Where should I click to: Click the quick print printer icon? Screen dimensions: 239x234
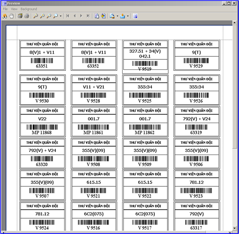pos(27,16)
